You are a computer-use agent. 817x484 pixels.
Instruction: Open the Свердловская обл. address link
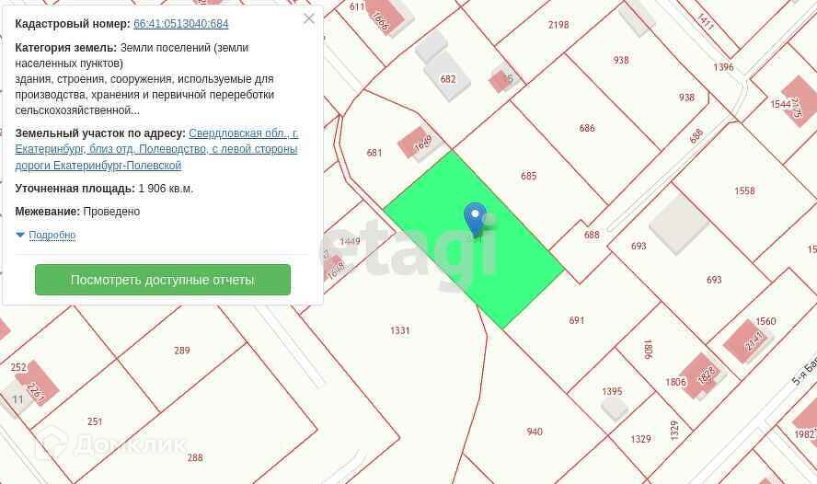(x=156, y=149)
